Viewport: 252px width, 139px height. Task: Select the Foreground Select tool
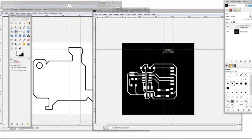[16, 28]
